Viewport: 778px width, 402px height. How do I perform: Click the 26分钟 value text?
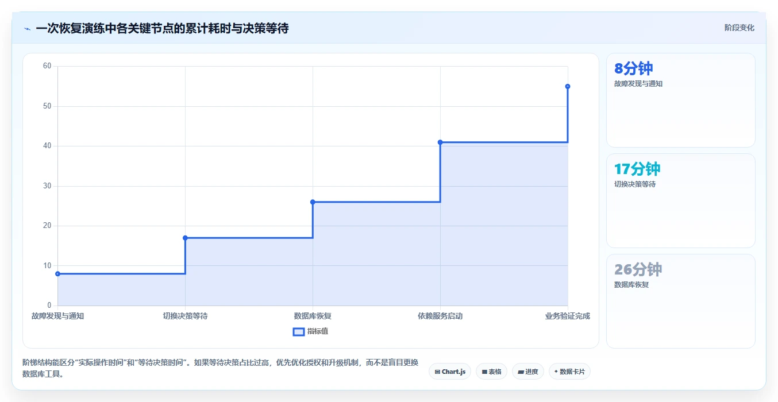click(638, 269)
